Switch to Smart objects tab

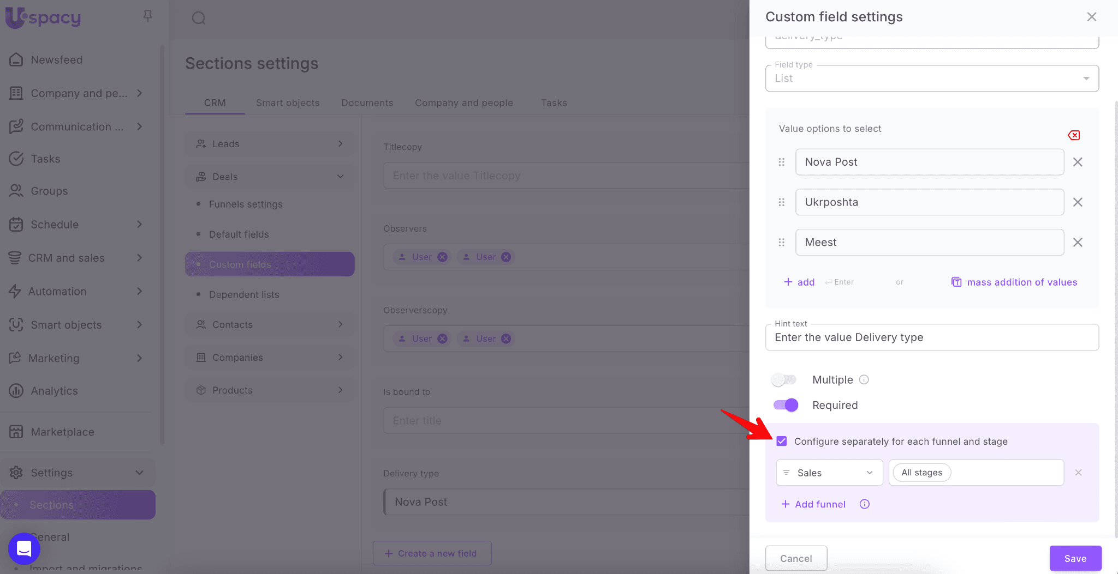tap(288, 103)
